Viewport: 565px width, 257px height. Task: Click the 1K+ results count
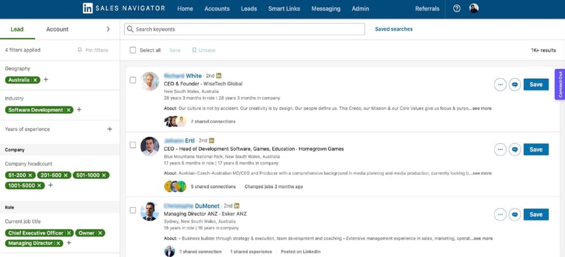tap(543, 50)
